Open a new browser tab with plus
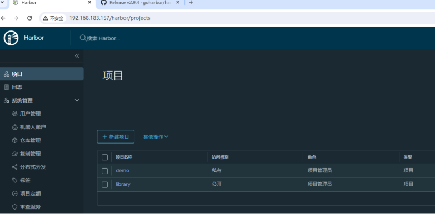 (191, 2)
